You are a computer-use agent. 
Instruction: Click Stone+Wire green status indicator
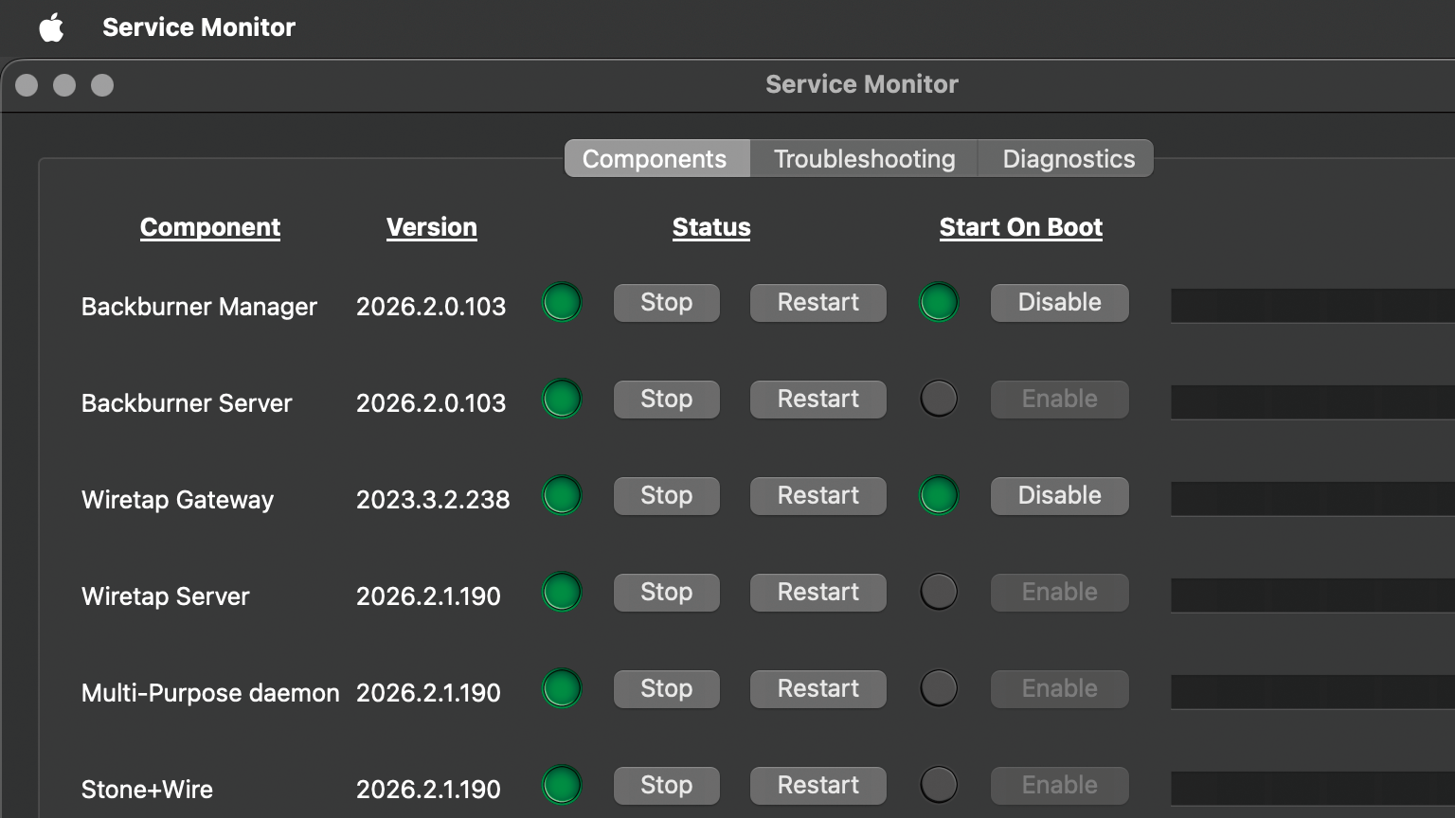coord(562,786)
